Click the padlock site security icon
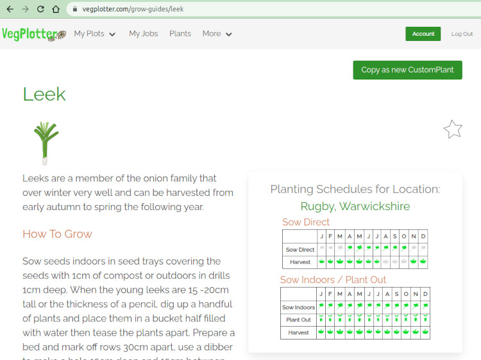 (74, 9)
